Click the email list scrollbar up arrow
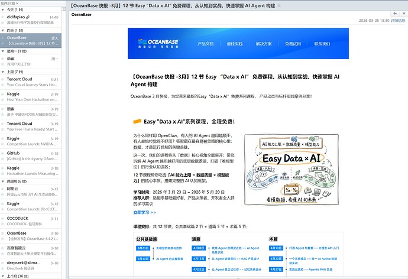 [x=64, y=9]
